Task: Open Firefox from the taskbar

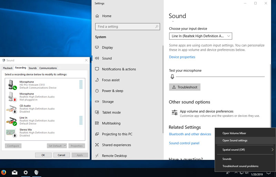Action: [3, 172]
